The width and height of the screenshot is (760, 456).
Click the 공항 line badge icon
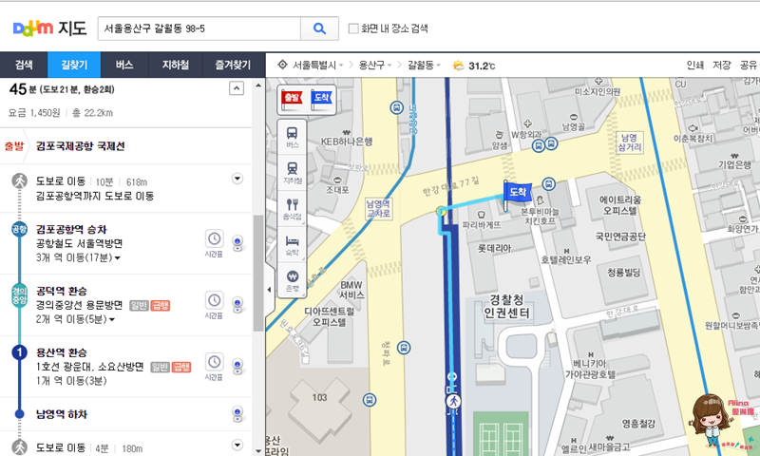[x=19, y=229]
